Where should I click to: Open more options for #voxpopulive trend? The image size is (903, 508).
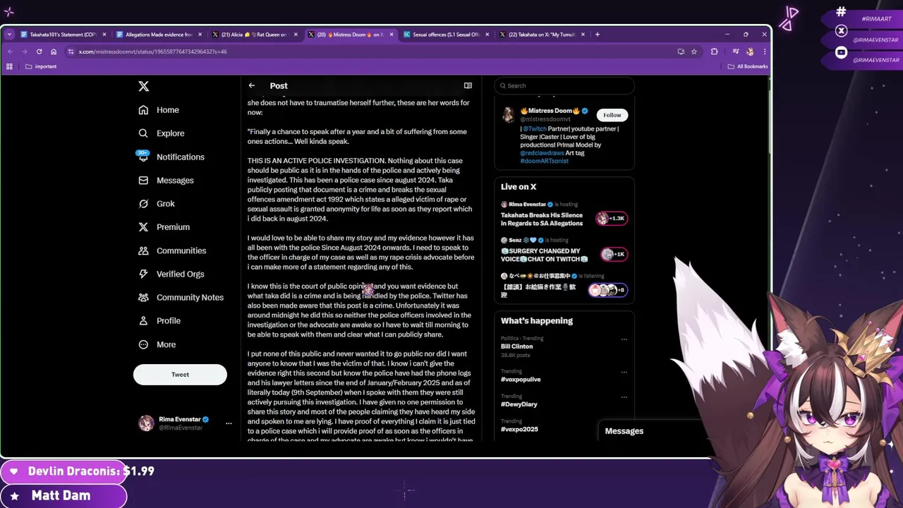[x=624, y=372]
